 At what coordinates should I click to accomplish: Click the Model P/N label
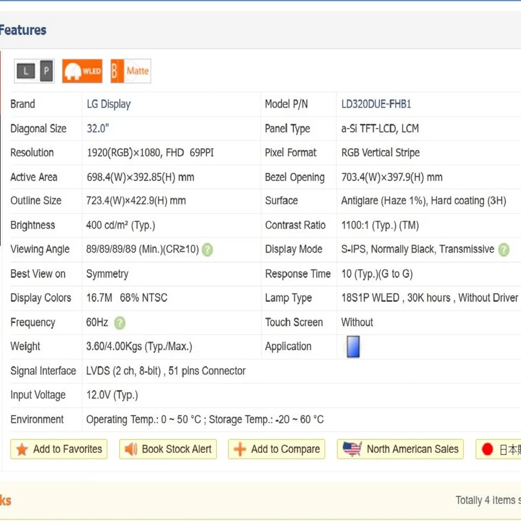click(x=287, y=104)
